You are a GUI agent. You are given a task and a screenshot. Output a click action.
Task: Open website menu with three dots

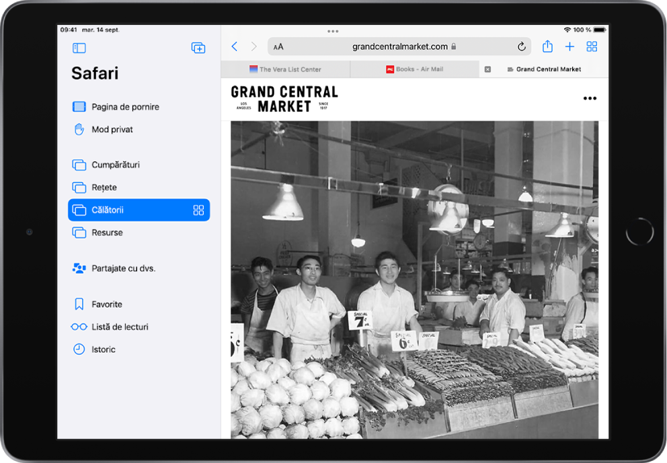pyautogui.click(x=590, y=98)
